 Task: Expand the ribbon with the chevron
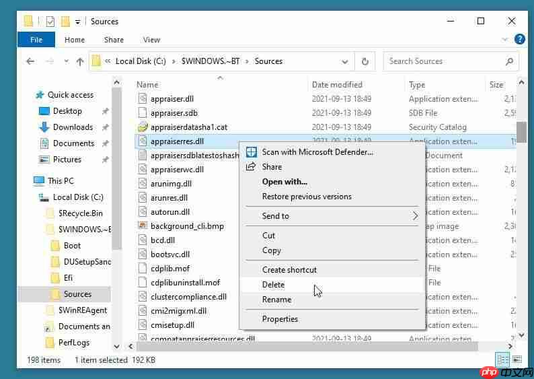coord(504,40)
